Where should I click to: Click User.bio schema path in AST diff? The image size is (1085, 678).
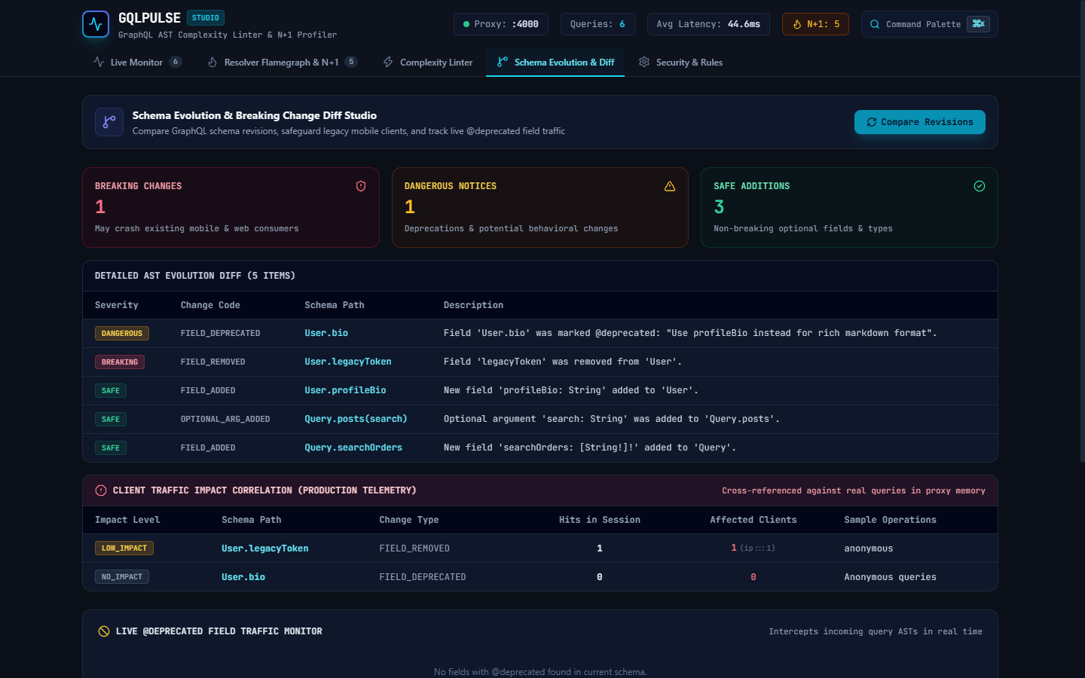326,333
